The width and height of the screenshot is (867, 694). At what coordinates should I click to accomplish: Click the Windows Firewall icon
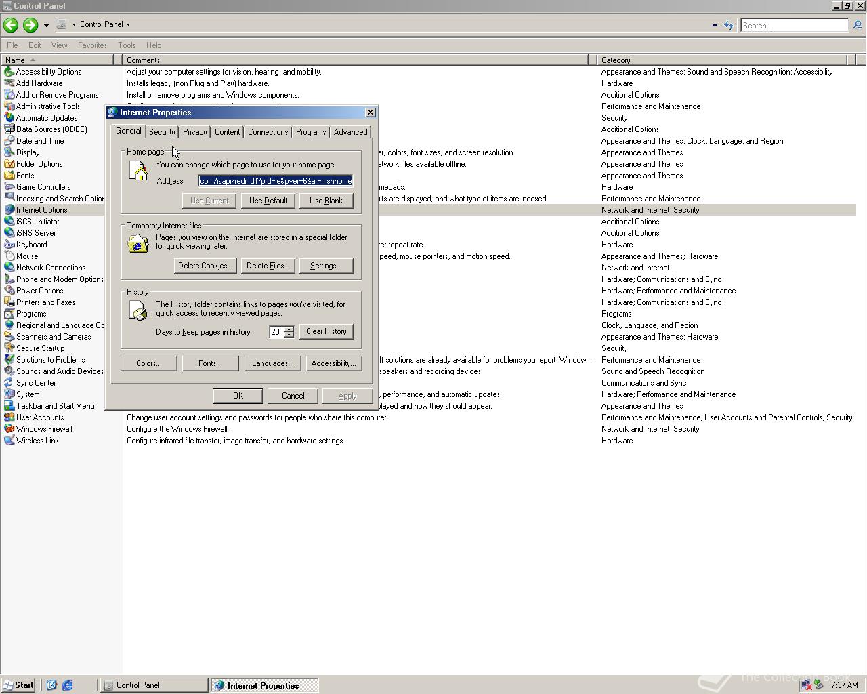[9, 429]
